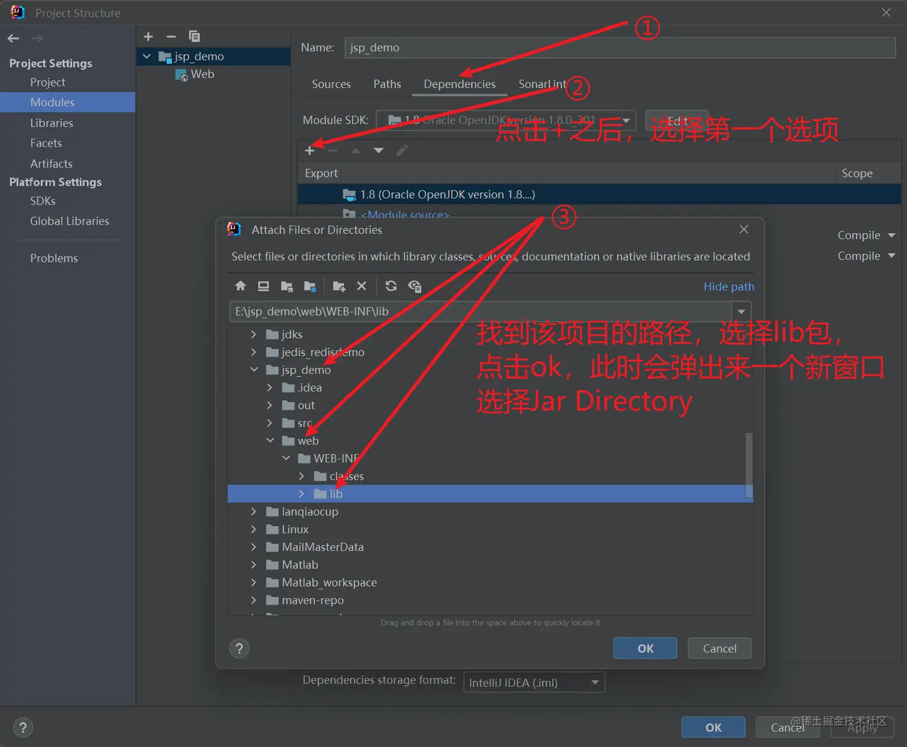Viewport: 907px width, 747px height.
Task: Add a dependency with the plus above the Export column
Action: [x=310, y=150]
